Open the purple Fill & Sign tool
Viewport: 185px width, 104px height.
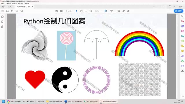click(x=182, y=56)
